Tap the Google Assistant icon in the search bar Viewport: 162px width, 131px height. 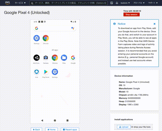point(73,28)
